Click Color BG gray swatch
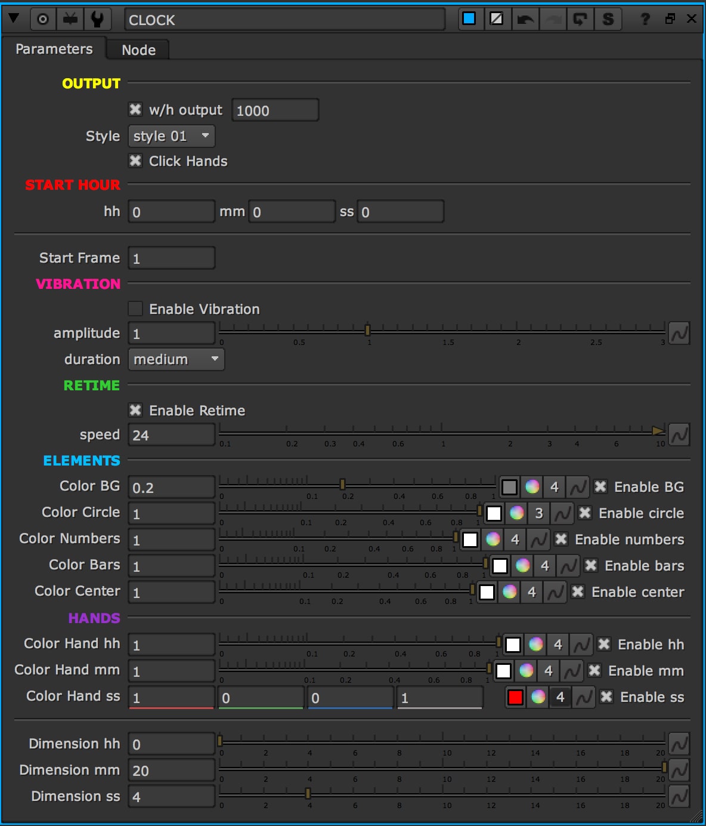 (x=509, y=487)
